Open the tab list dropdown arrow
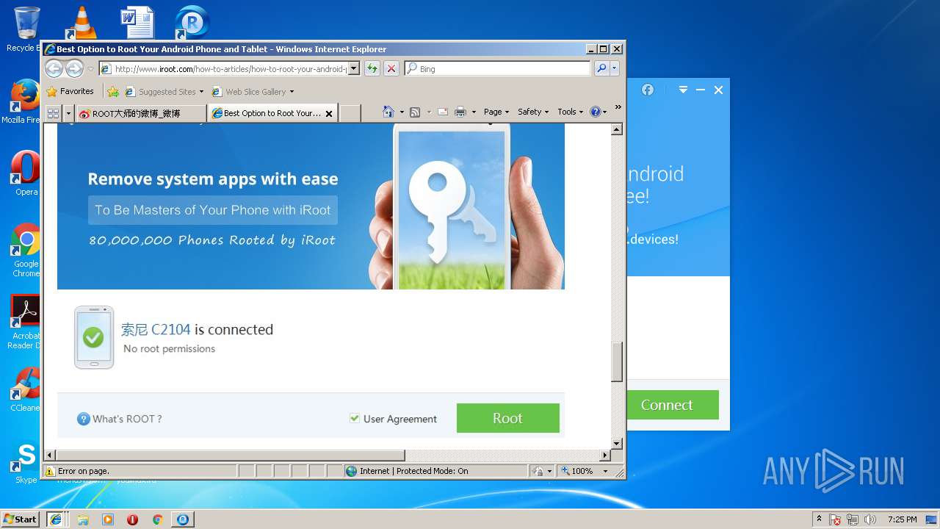The height and width of the screenshot is (529, 940). tap(68, 113)
